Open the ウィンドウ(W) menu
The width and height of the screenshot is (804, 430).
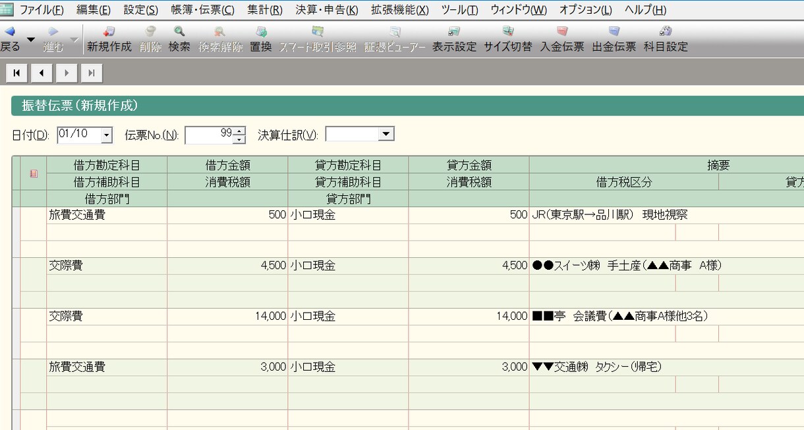[519, 10]
